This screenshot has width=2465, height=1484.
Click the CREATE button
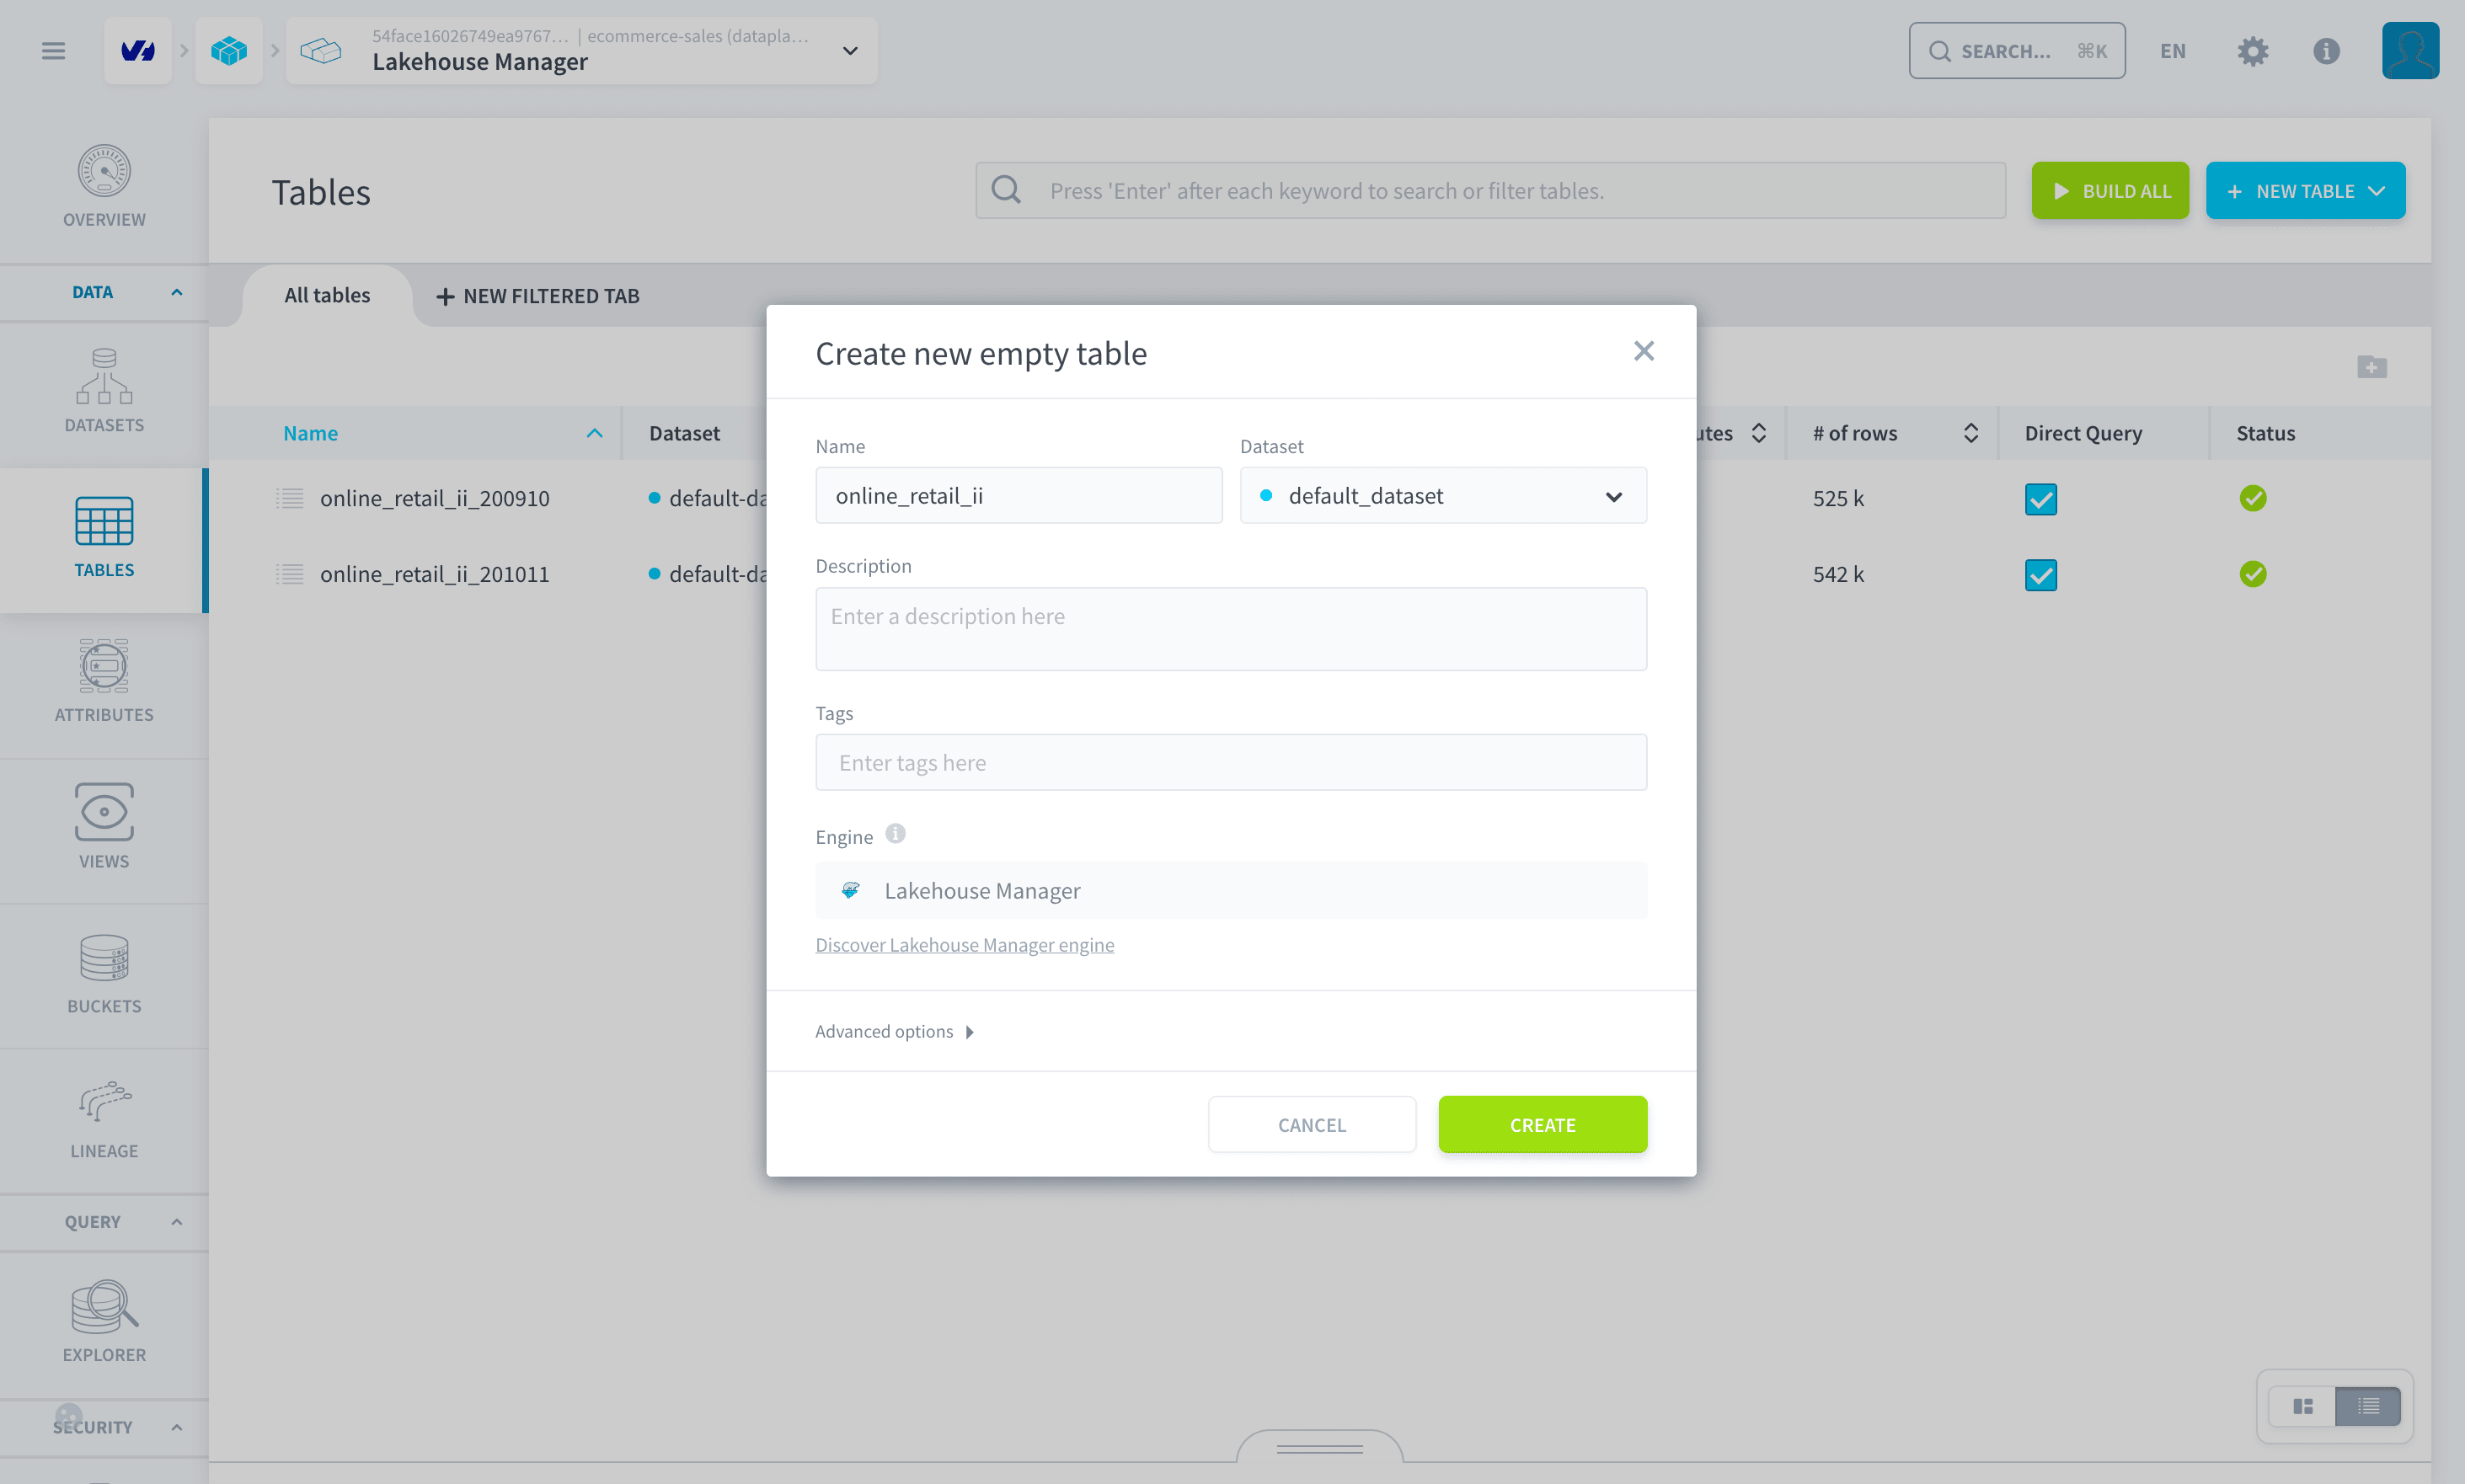click(x=1542, y=1124)
